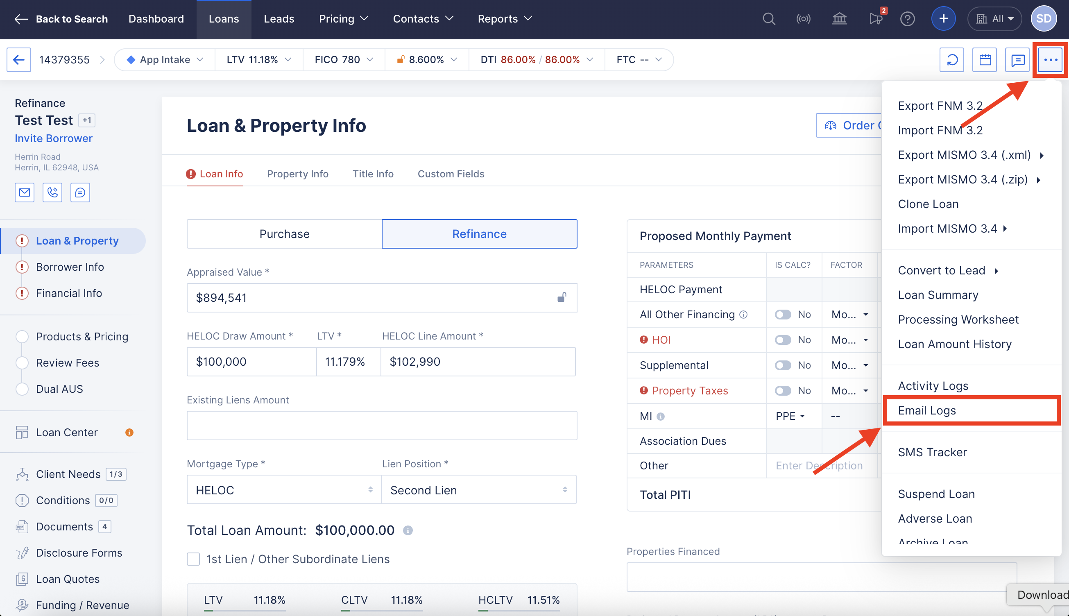Click the email envelope icon under borrower address

[25, 192]
